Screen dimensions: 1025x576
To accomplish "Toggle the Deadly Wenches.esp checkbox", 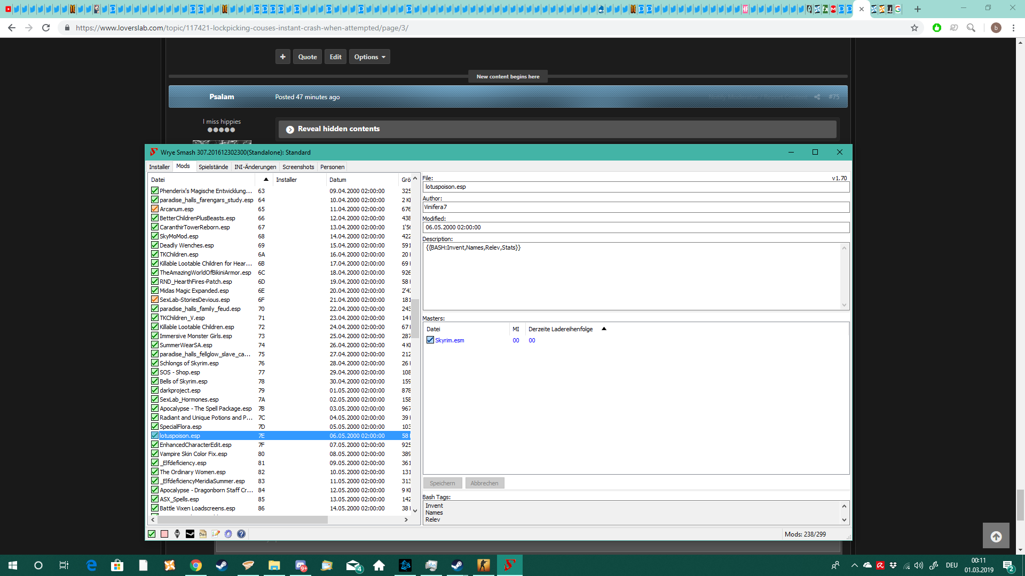I will (155, 245).
